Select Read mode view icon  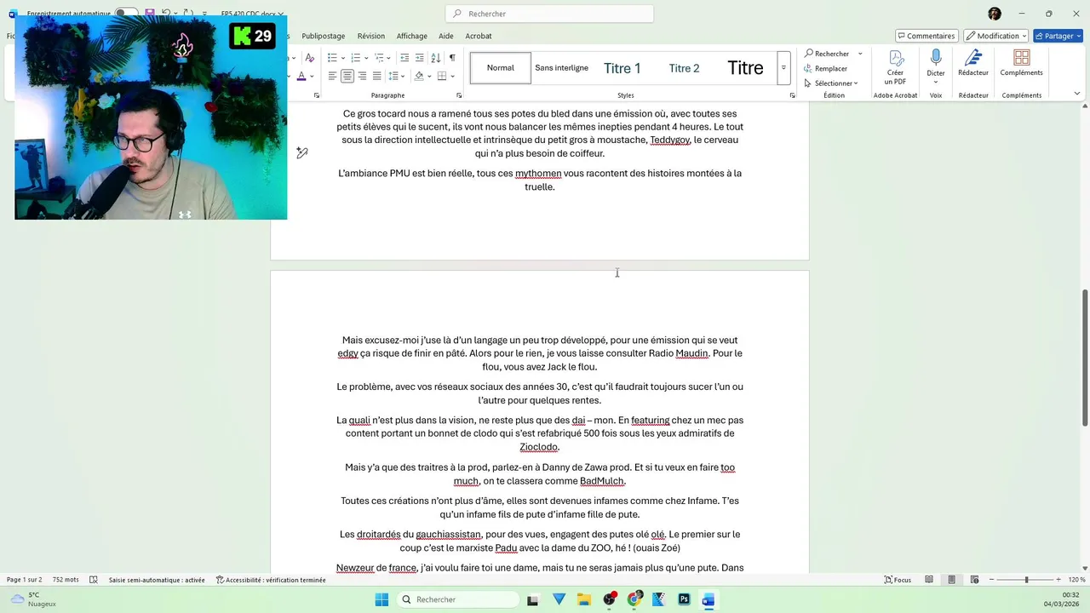click(929, 580)
